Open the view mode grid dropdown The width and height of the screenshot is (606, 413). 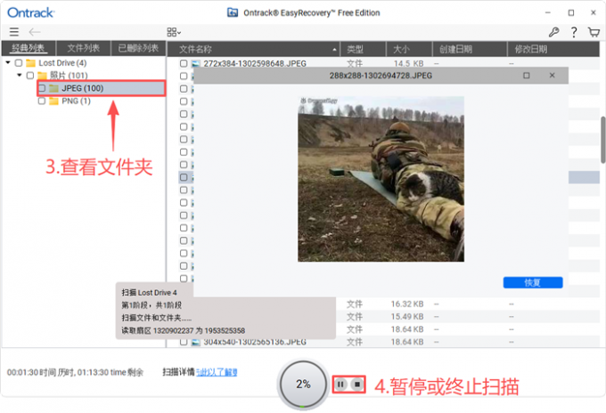[174, 32]
